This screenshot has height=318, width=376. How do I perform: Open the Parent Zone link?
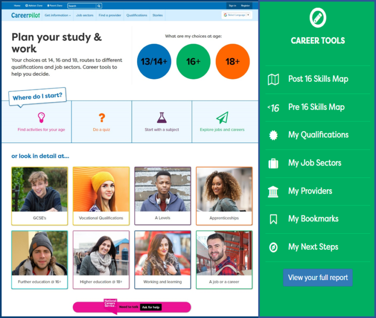[x=55, y=6]
